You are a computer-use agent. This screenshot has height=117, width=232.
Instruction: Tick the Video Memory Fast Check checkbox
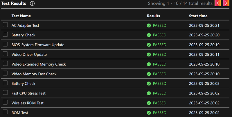coord(5,73)
